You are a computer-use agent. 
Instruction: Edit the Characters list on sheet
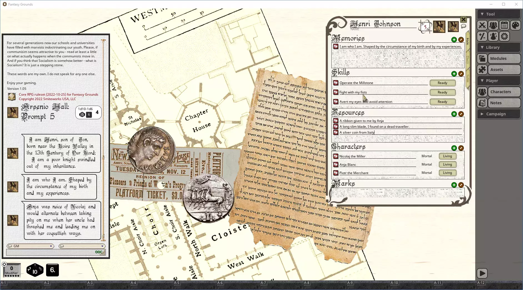click(461, 148)
